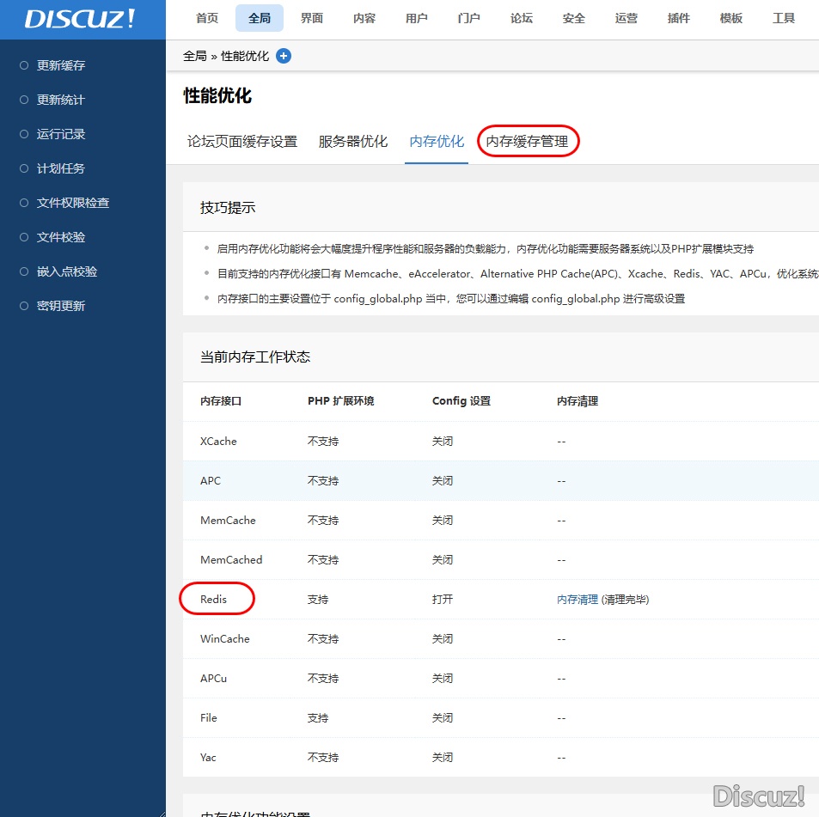The image size is (819, 817).
Task: Select 嵌入点校验 sidebar item
Action: [x=66, y=271]
